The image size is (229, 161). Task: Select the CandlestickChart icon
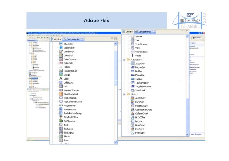[x=132, y=110]
